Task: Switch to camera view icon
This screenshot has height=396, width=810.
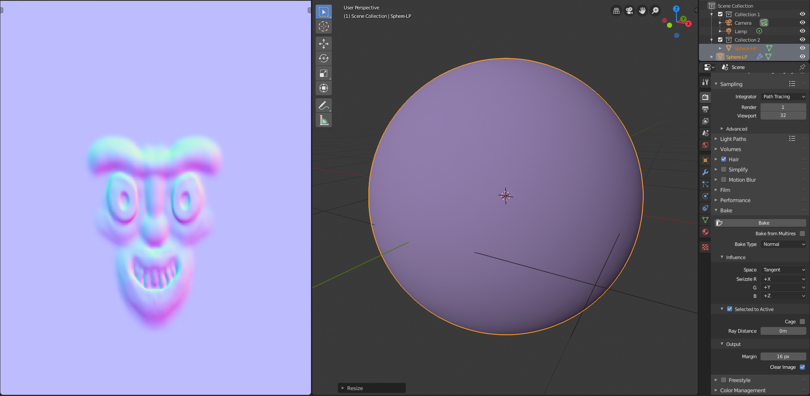Action: tap(629, 11)
